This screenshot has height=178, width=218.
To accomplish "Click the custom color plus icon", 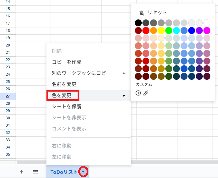I will pyautogui.click(x=138, y=93).
